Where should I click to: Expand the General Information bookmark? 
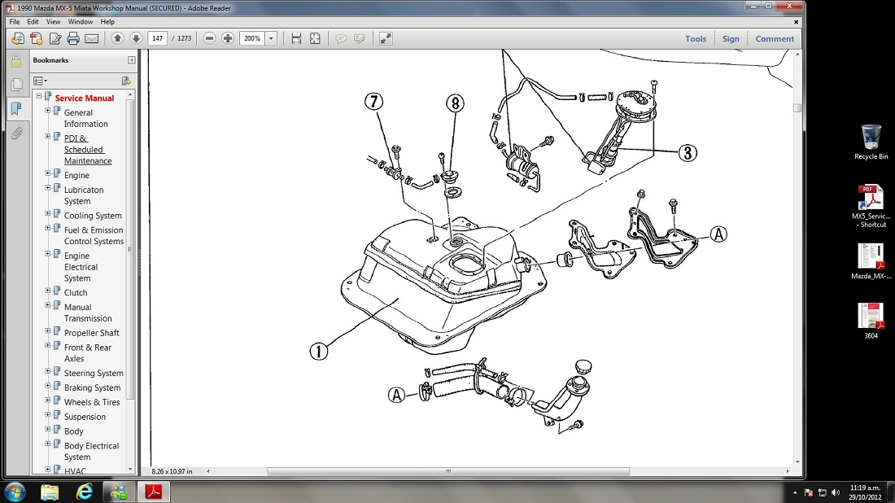click(48, 111)
